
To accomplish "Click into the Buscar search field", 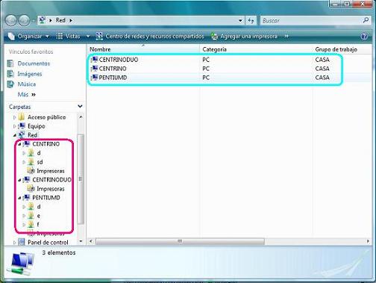I will pyautogui.click(x=311, y=20).
